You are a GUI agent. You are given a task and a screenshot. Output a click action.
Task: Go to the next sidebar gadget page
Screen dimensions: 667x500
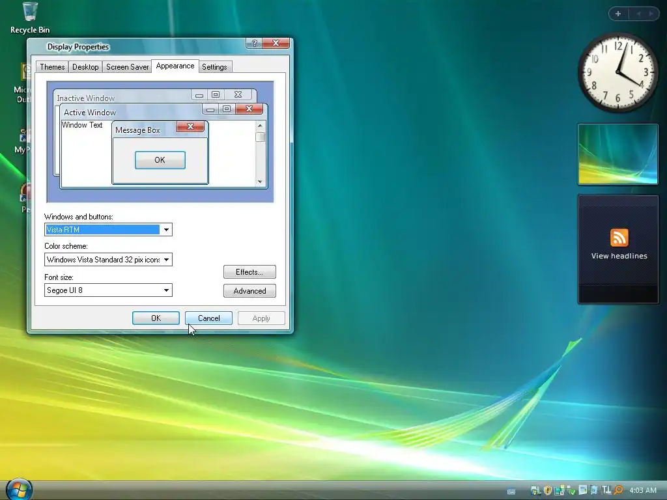651,14
